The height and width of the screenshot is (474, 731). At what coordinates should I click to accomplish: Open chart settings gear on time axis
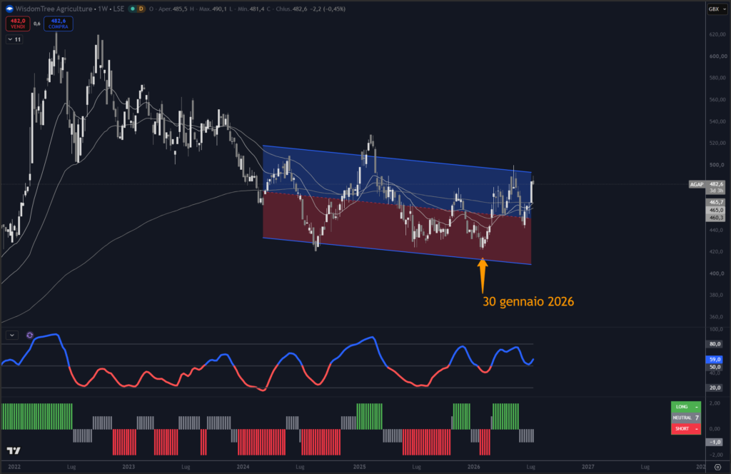point(718,467)
